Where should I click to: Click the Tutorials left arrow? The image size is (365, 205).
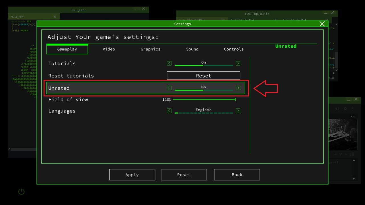(x=169, y=63)
